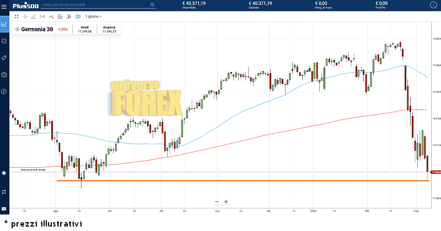Viewport: 441px width, 231px height.
Task: Open the indicators function icon
Action: [68, 16]
